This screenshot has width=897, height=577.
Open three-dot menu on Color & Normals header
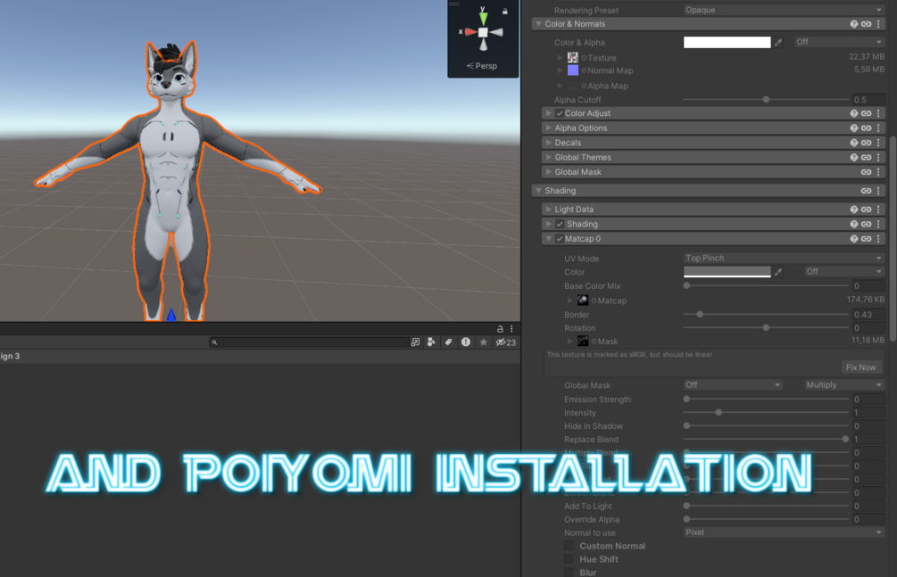(x=878, y=24)
